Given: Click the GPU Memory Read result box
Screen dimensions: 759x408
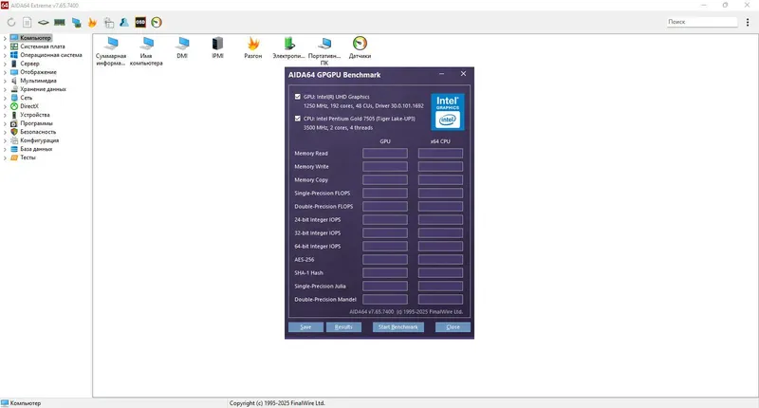Looking at the screenshot, I should pos(385,154).
